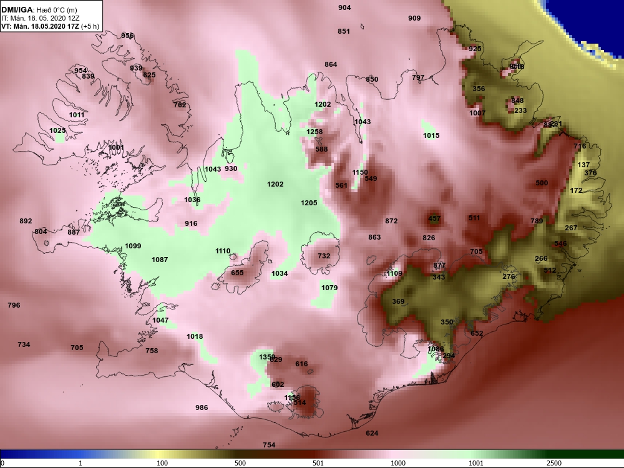Click the map value 561
The height and width of the screenshot is (468, 624).
[x=341, y=185]
